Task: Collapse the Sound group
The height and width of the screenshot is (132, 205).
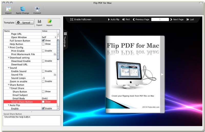Action: coord(9,68)
